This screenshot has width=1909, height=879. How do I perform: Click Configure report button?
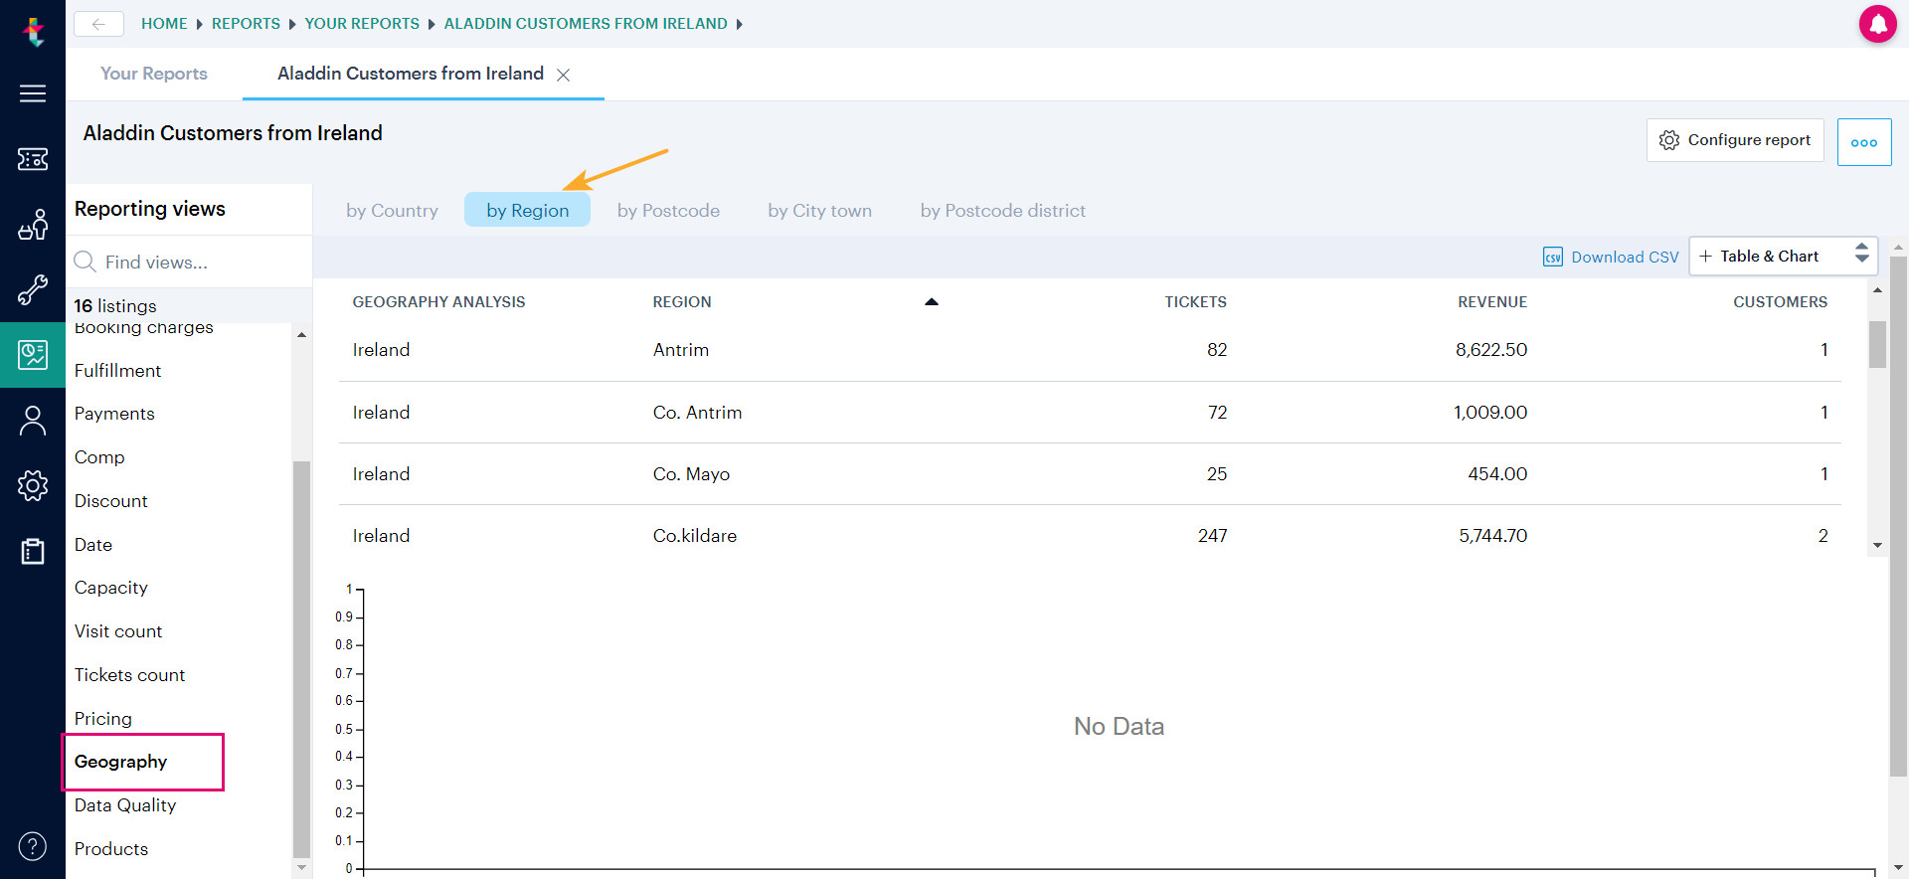1735,140
